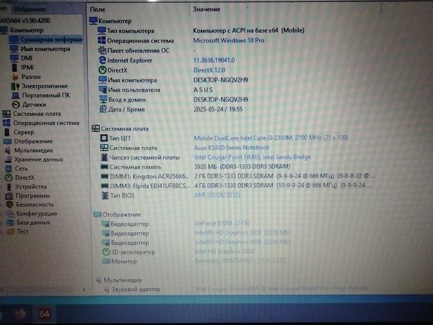
Task: Click the Компьютер tree node icon
Action: point(4,30)
